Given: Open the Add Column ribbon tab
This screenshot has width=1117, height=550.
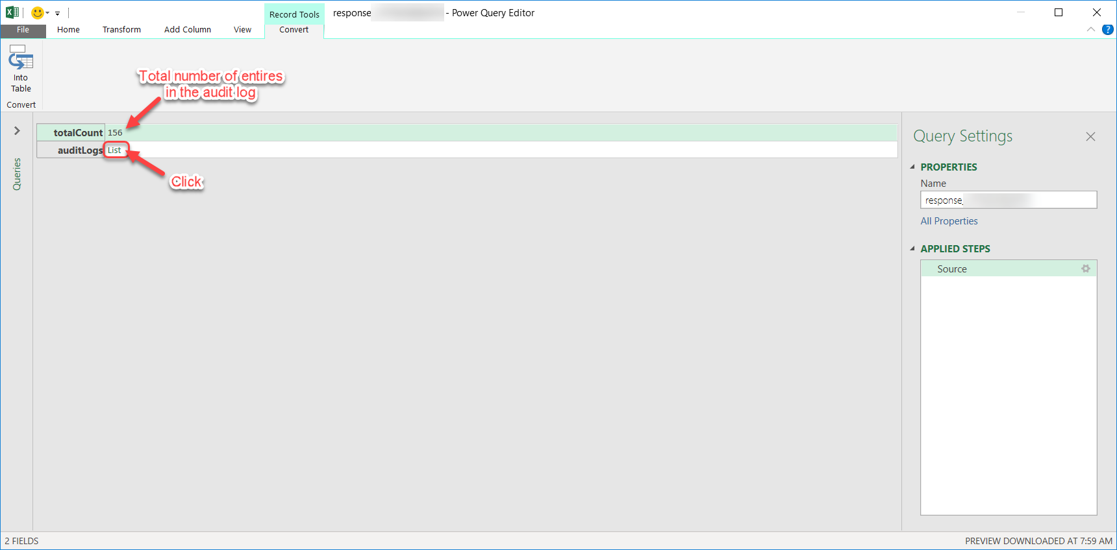Looking at the screenshot, I should [x=187, y=30].
